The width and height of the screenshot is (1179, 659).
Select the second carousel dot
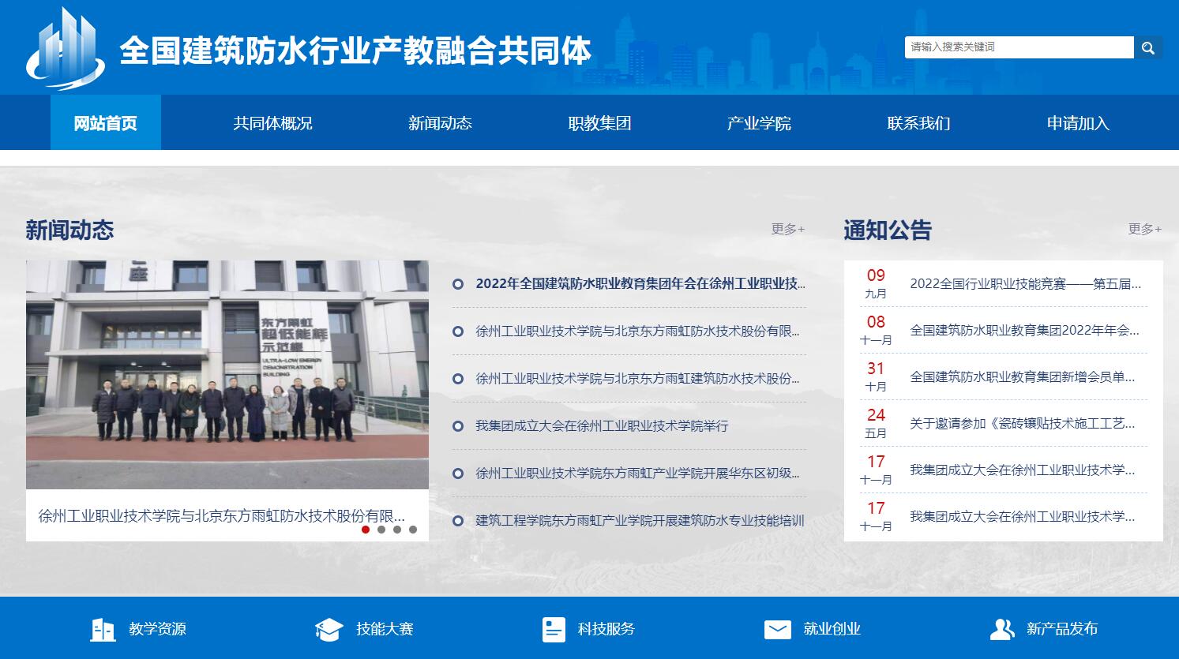(x=382, y=530)
